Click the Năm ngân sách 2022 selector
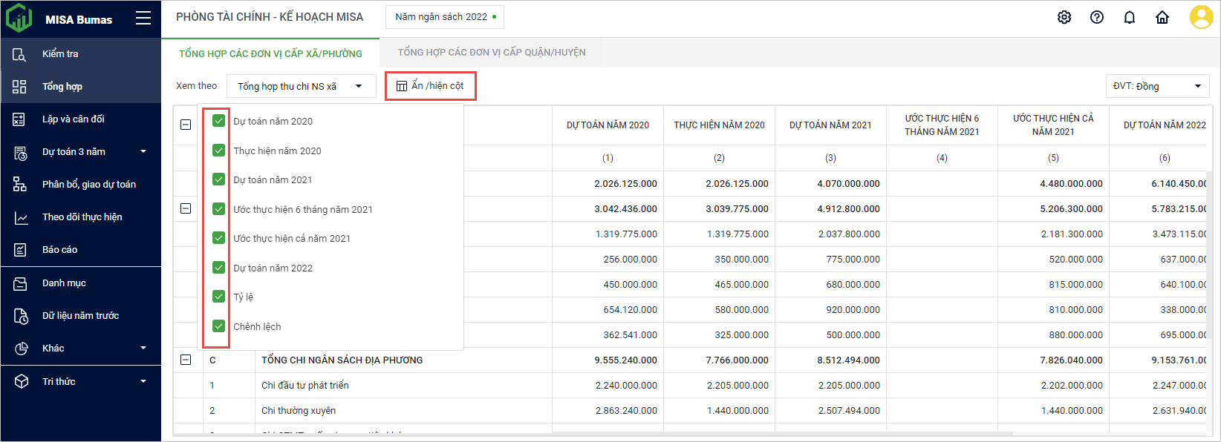 [444, 17]
